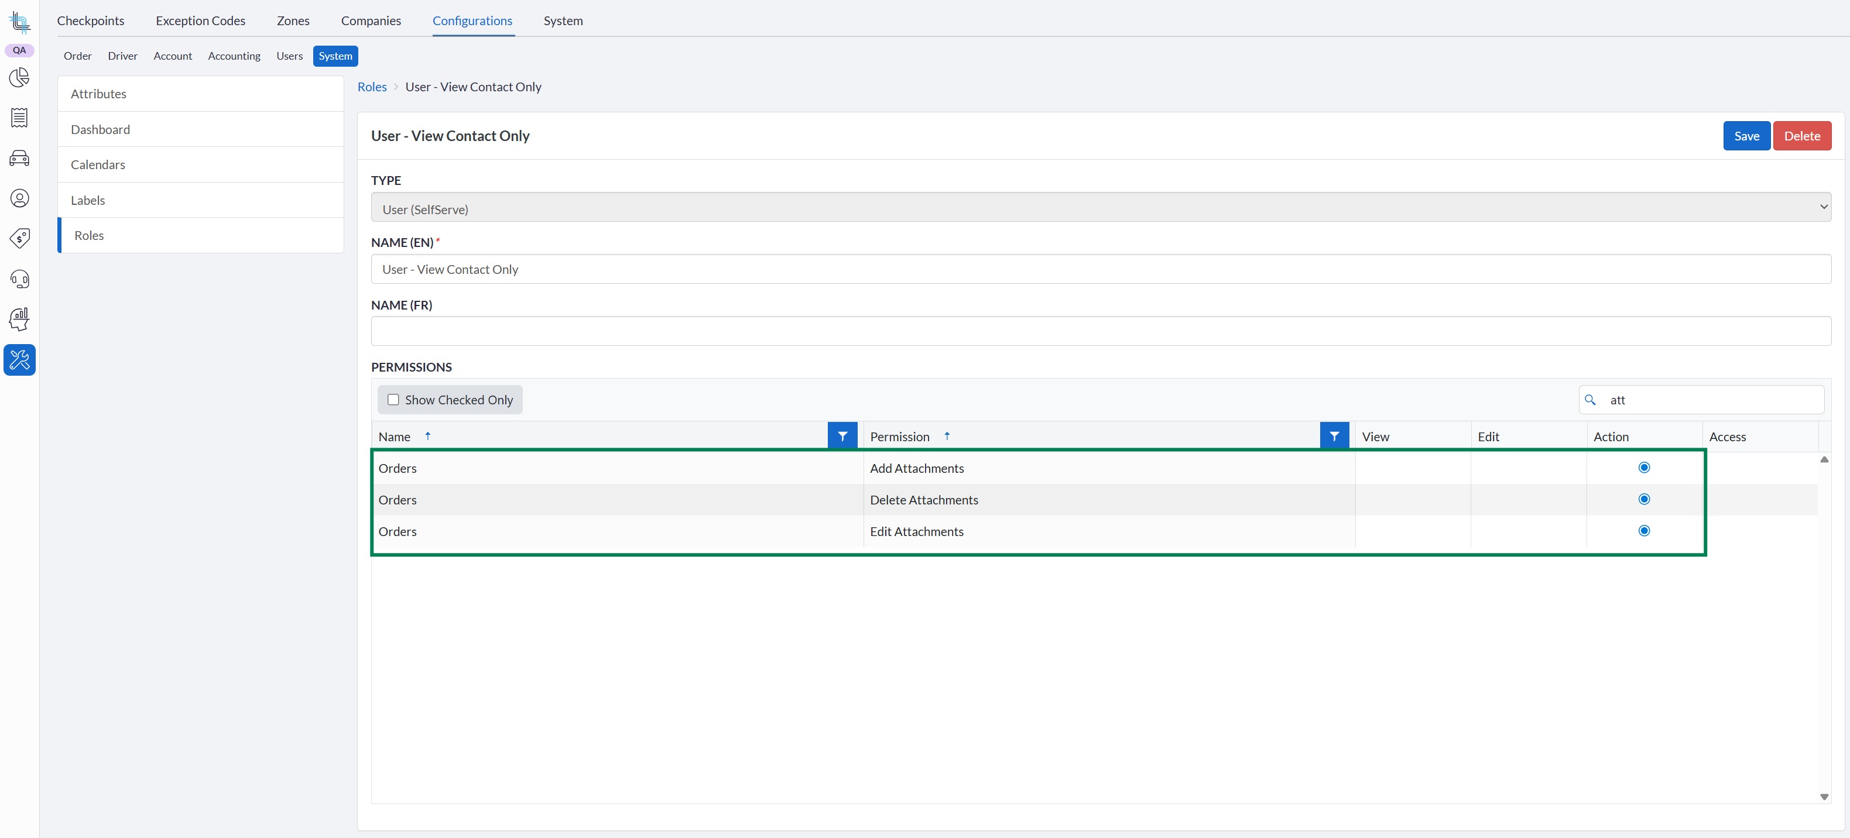Screen dimensions: 1850x838
Task: Open the car driver sidebar icon
Action: [19, 158]
